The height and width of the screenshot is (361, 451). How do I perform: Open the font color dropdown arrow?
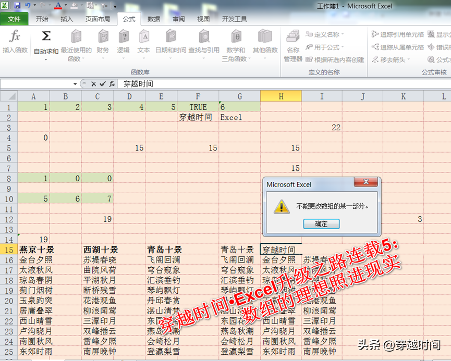66,5
